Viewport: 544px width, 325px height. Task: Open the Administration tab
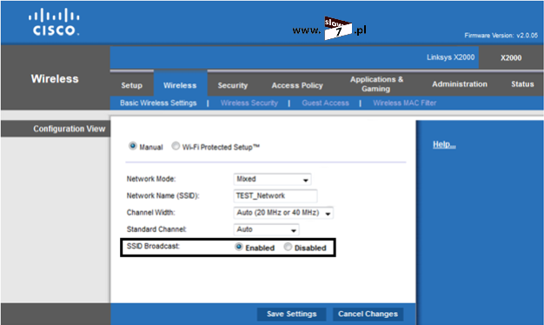(460, 84)
